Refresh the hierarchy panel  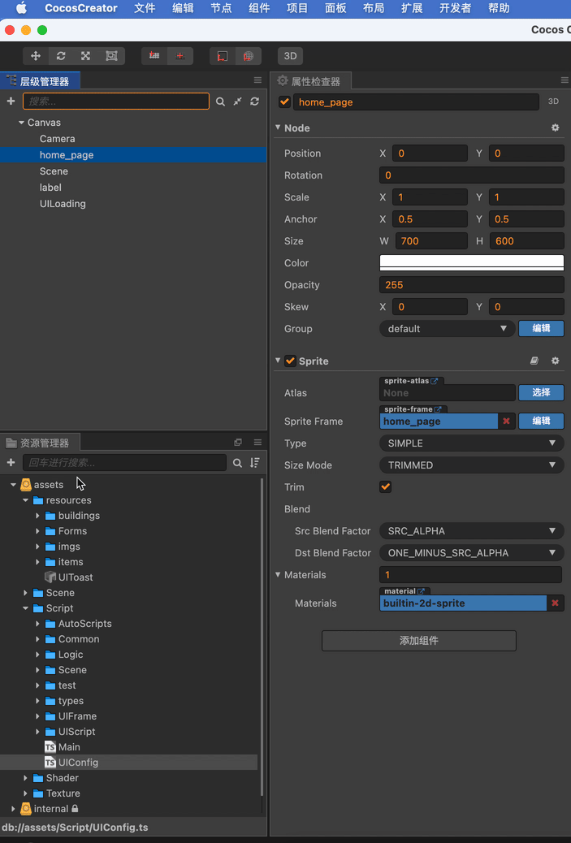255,101
